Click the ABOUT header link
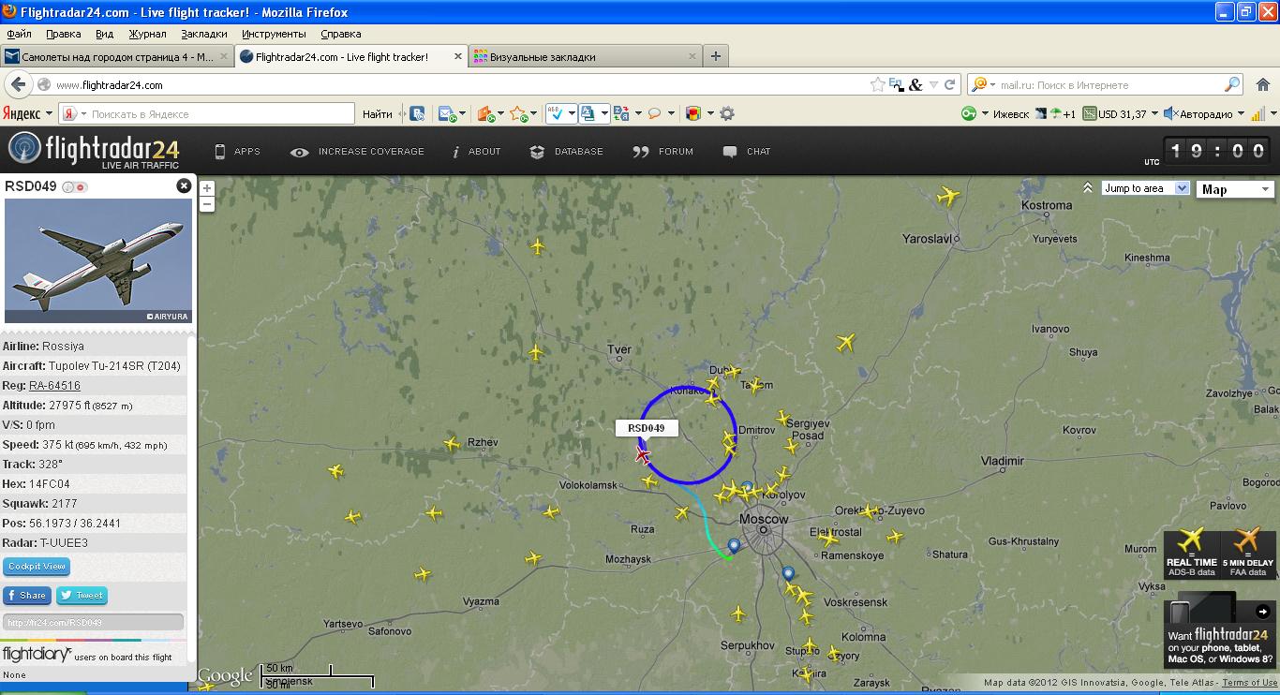 click(x=484, y=152)
